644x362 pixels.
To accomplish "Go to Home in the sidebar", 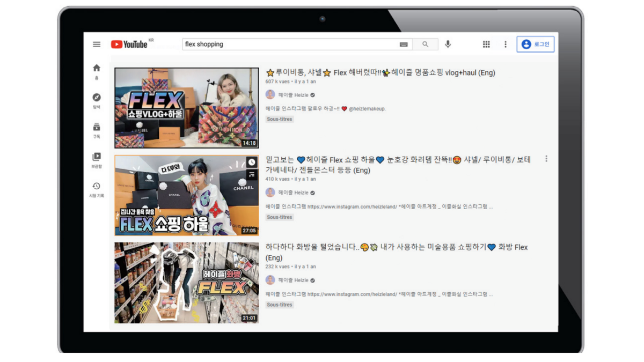I will point(97,71).
